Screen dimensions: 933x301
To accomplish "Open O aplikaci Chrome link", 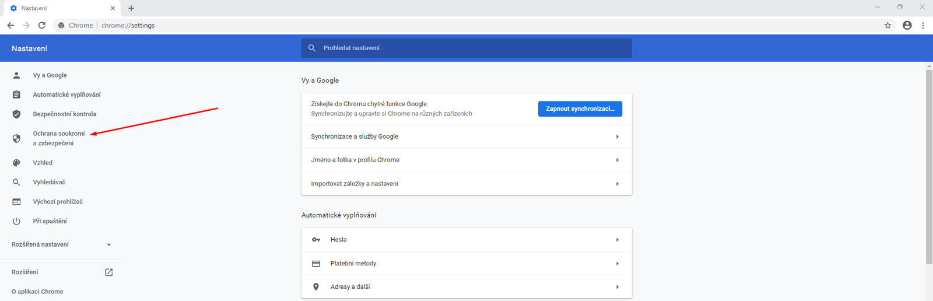I will [37, 292].
